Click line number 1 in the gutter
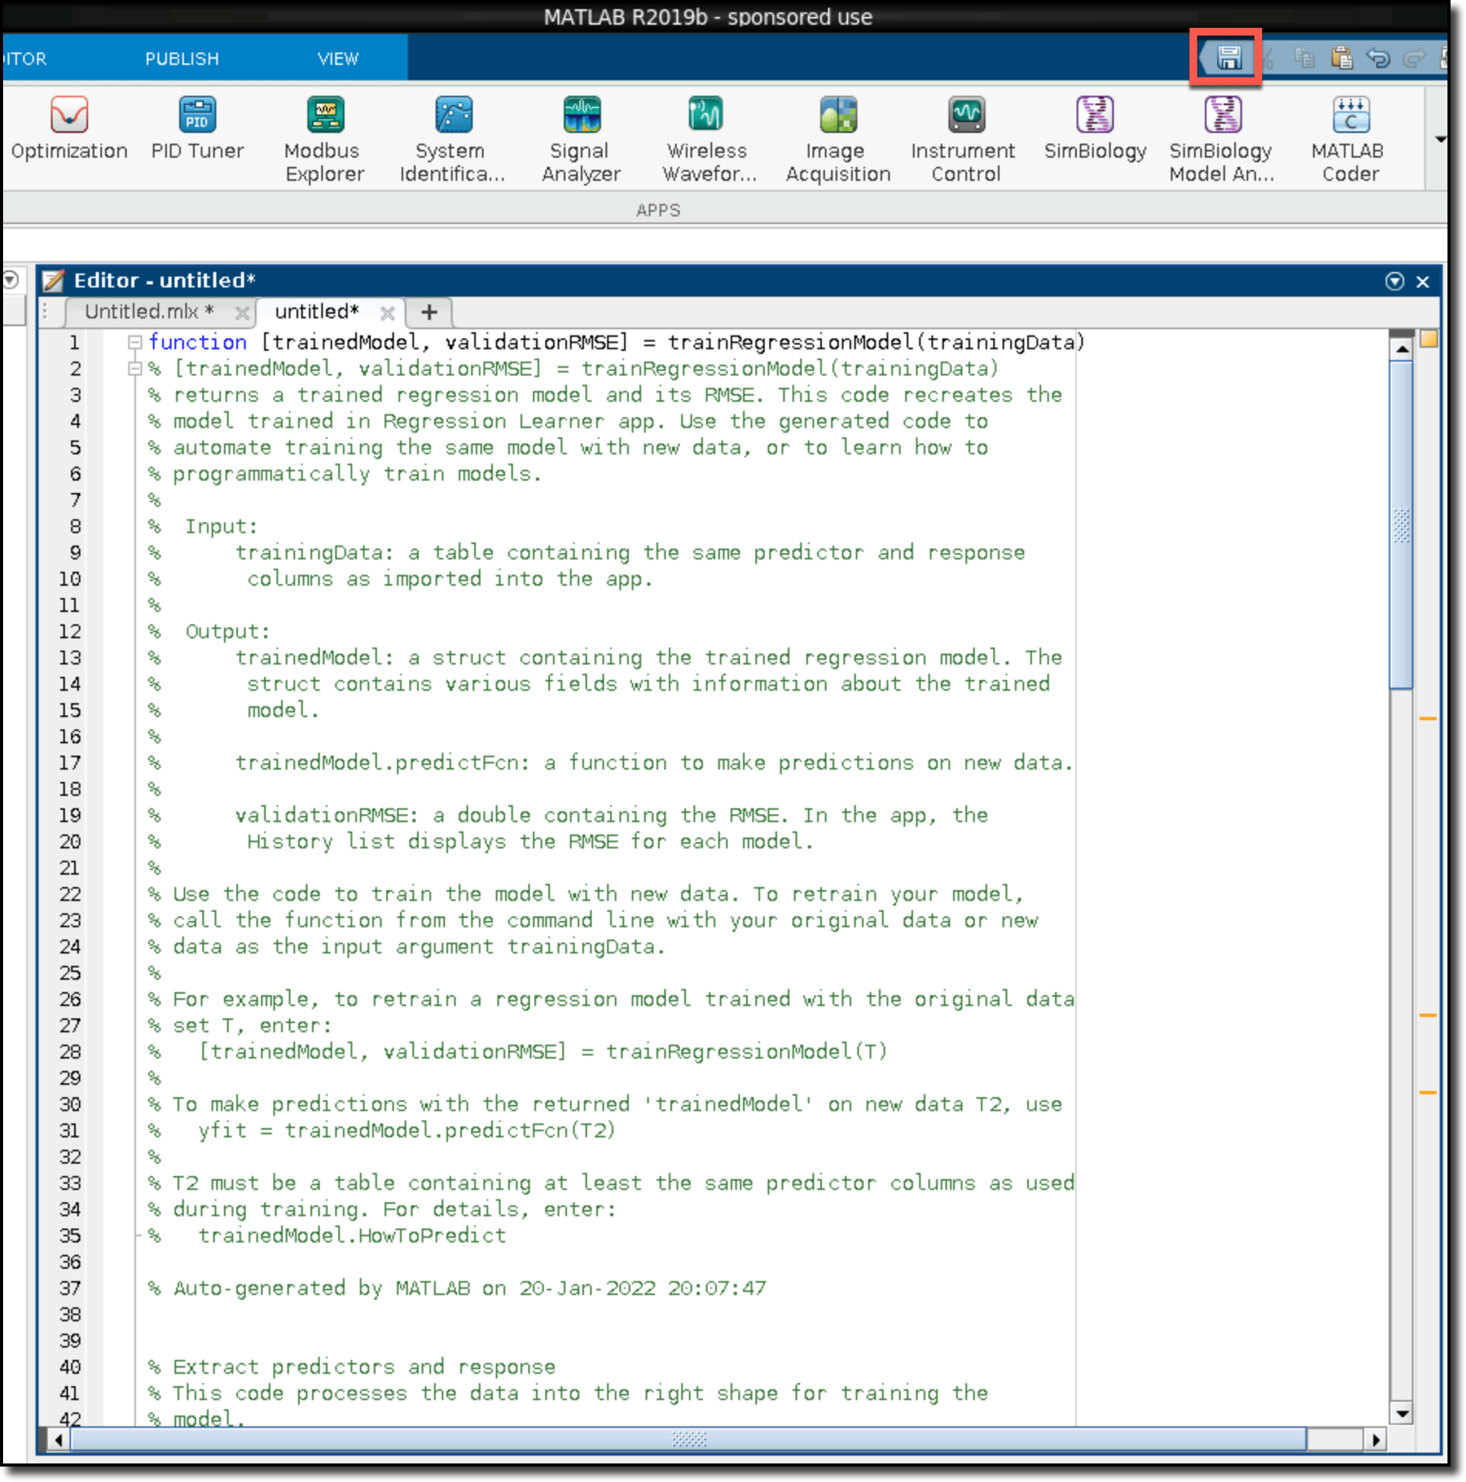This screenshot has height=1482, width=1466. [74, 342]
